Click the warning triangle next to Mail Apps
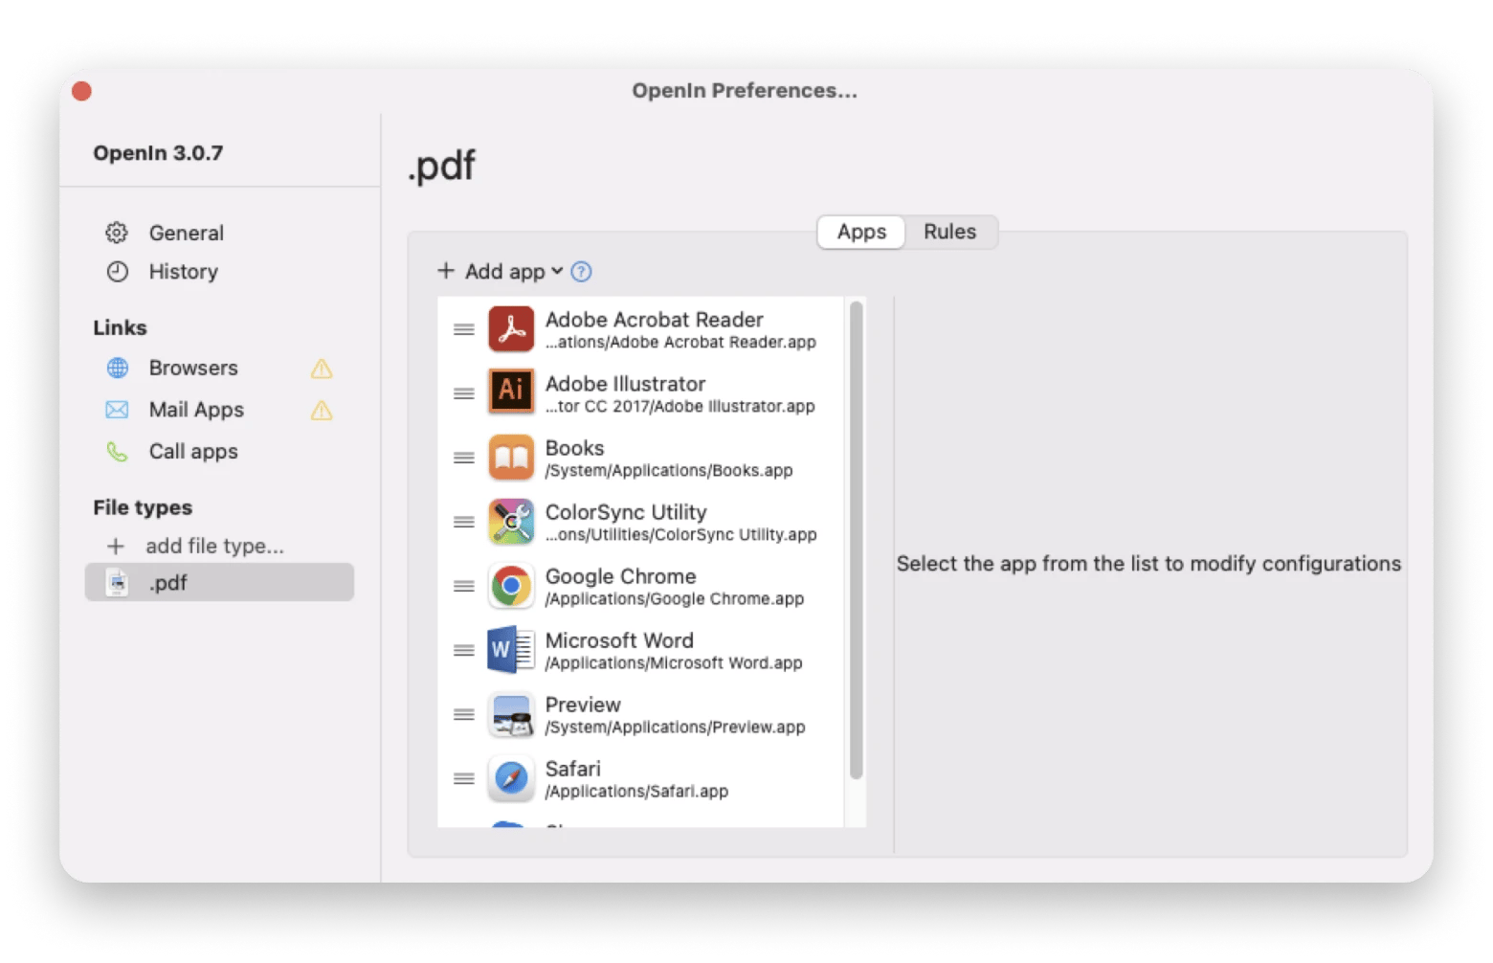 coord(322,411)
